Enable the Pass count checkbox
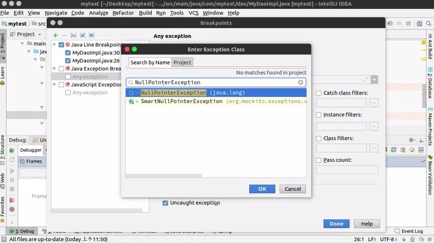The height and width of the screenshot is (244, 434). pyautogui.click(x=318, y=160)
